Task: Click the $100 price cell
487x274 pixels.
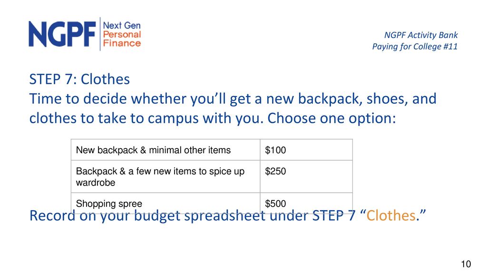Action: pos(306,150)
